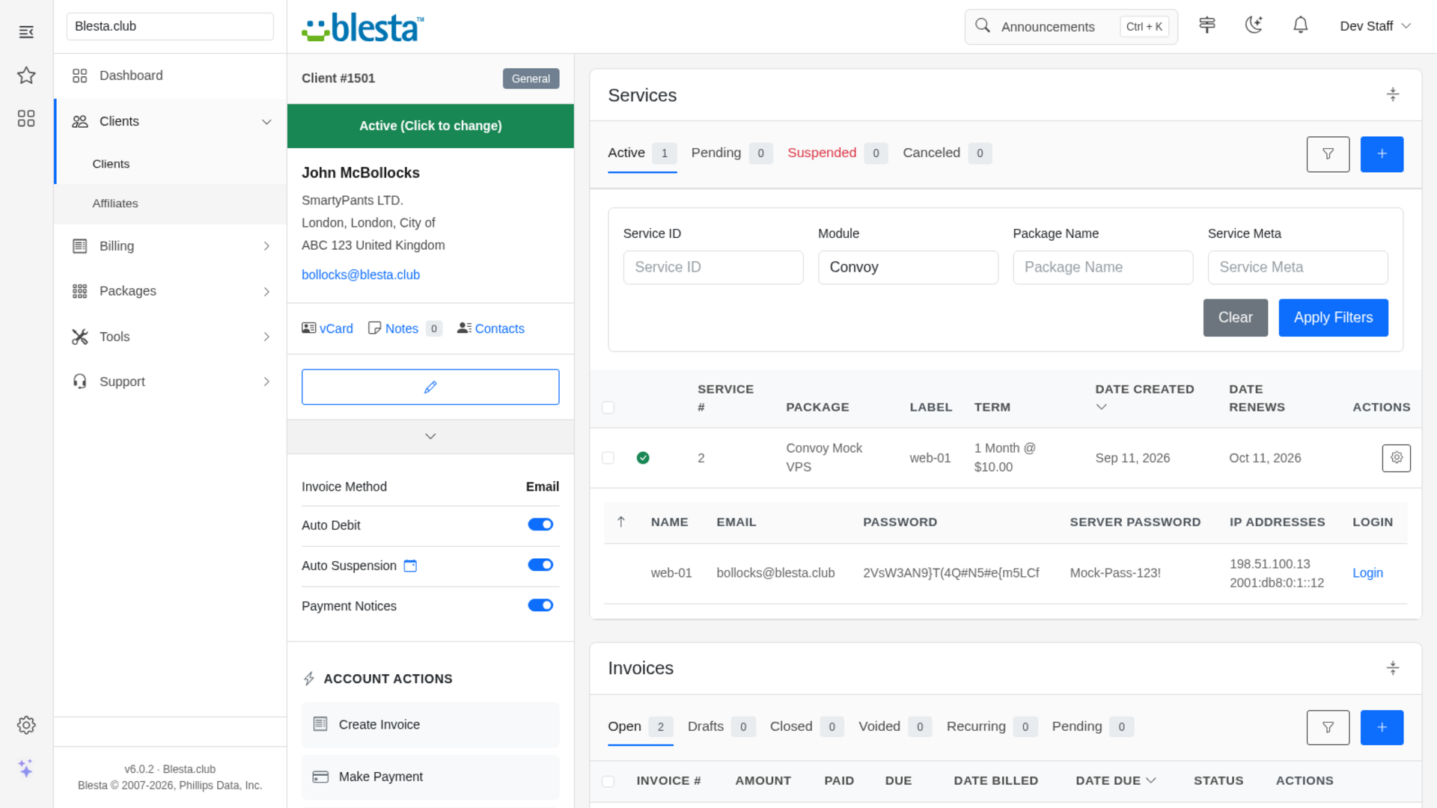Check the Convoy Mock VPS row checkbox

(x=608, y=458)
